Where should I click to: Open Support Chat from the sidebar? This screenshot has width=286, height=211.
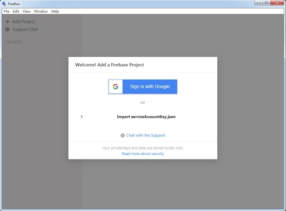[25, 30]
